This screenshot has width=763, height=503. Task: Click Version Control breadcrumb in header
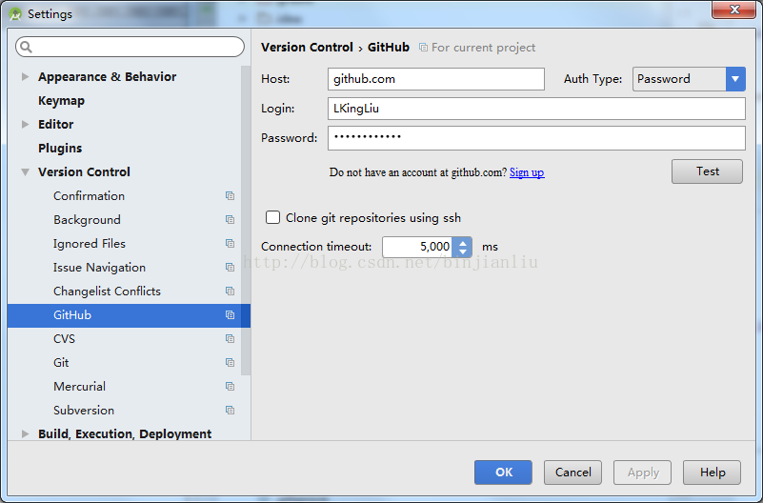coord(307,48)
